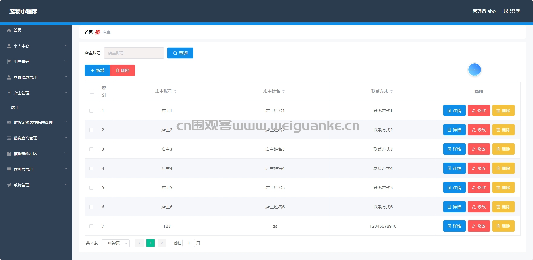Check the row 店主4 checkbox
The height and width of the screenshot is (260, 533).
pyautogui.click(x=91, y=168)
